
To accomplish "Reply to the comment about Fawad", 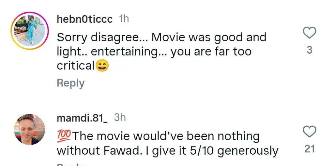I will click(70, 164).
